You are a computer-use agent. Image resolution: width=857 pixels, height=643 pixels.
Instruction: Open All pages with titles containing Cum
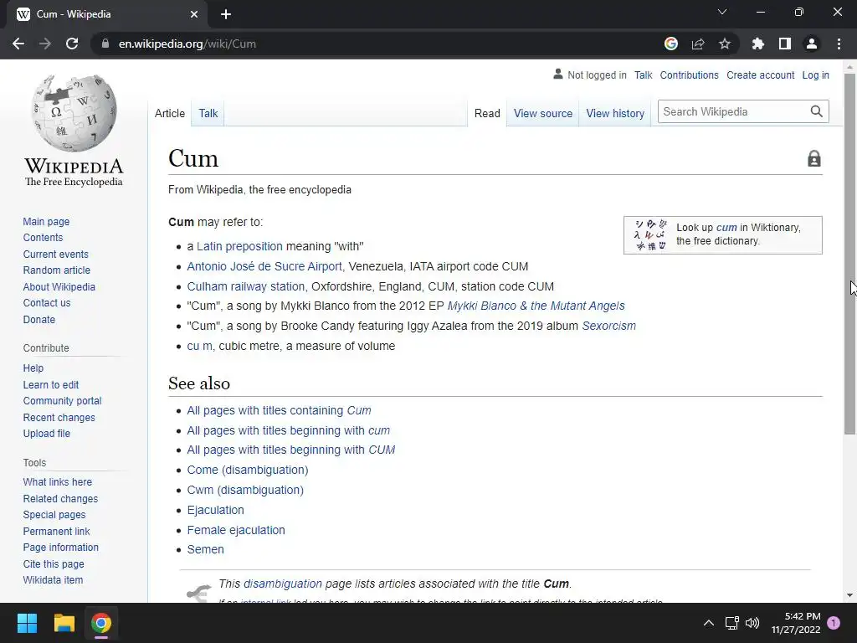pos(279,410)
